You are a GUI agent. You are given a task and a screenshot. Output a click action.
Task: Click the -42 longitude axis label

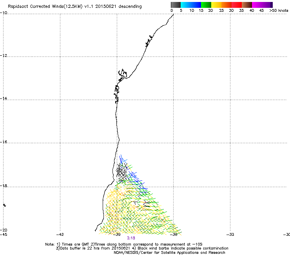(60, 235)
